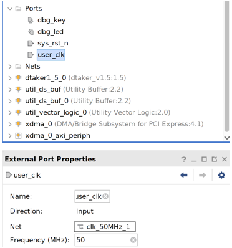The height and width of the screenshot is (248, 232).
Task: Select the dbg_led output port icon
Action: (x=31, y=32)
